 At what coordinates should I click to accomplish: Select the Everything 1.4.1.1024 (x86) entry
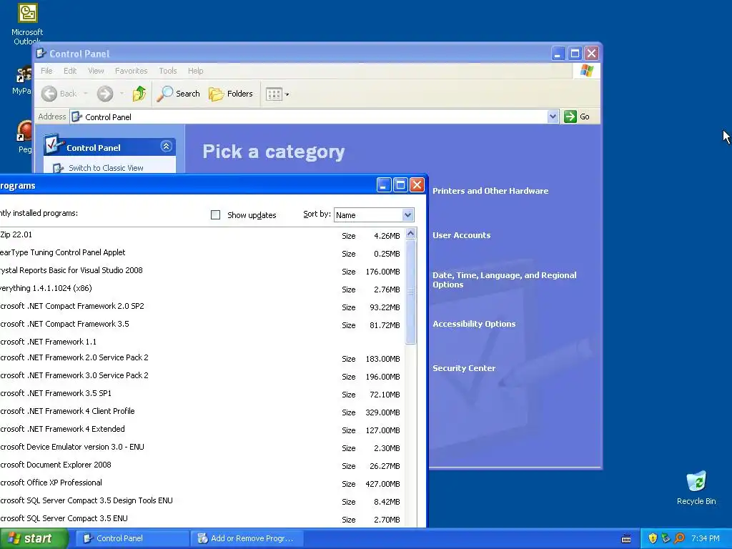point(202,289)
